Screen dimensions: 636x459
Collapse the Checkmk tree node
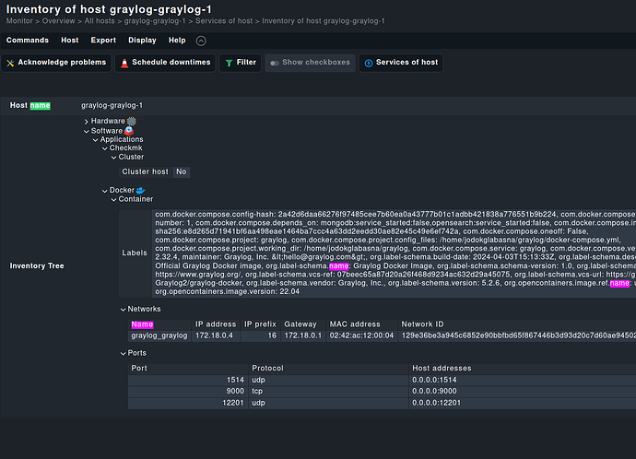pyautogui.click(x=104, y=148)
